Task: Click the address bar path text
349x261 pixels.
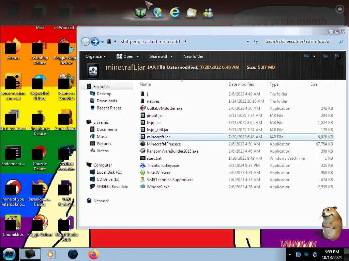Action: pyautogui.click(x=150, y=41)
